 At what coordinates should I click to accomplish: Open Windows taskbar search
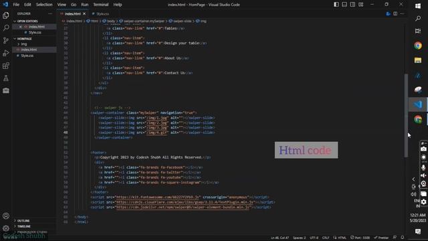418,18
